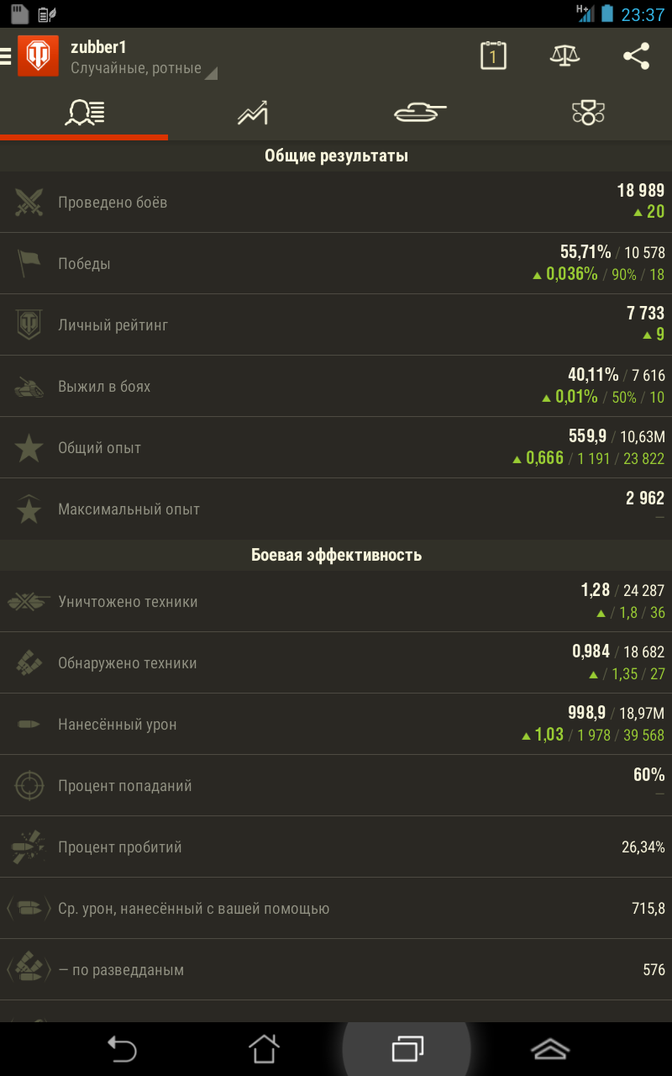Select the Проведено боёв row
The width and height of the screenshot is (672, 1076).
(336, 203)
